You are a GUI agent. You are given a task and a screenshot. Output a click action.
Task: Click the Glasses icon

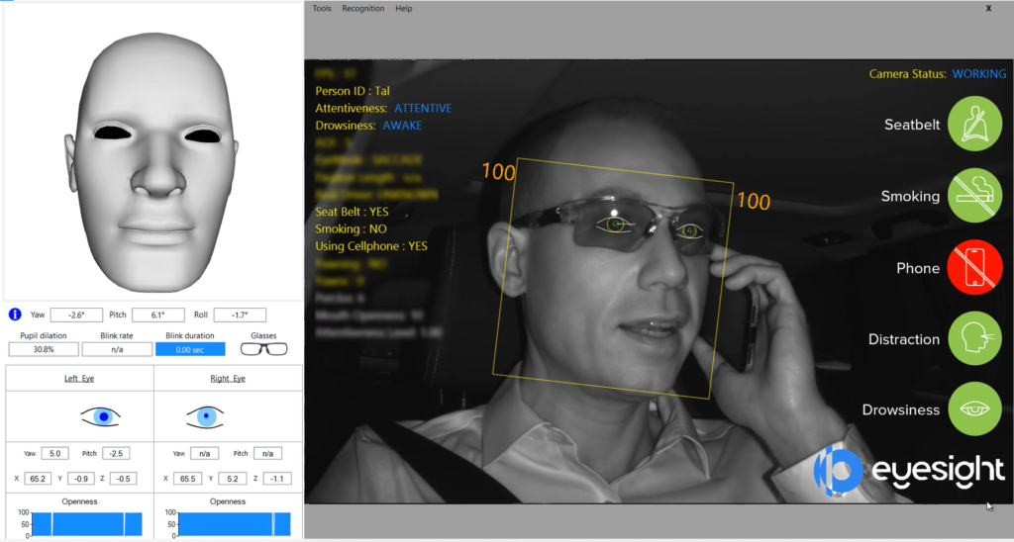(x=264, y=349)
